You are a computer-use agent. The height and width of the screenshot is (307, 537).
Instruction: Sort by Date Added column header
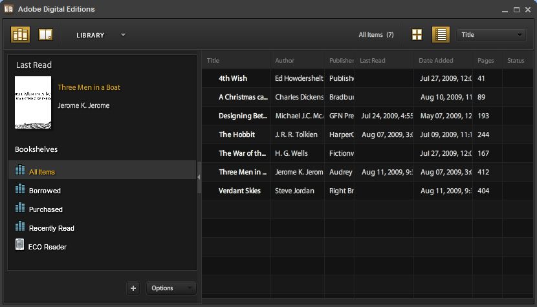(443, 61)
